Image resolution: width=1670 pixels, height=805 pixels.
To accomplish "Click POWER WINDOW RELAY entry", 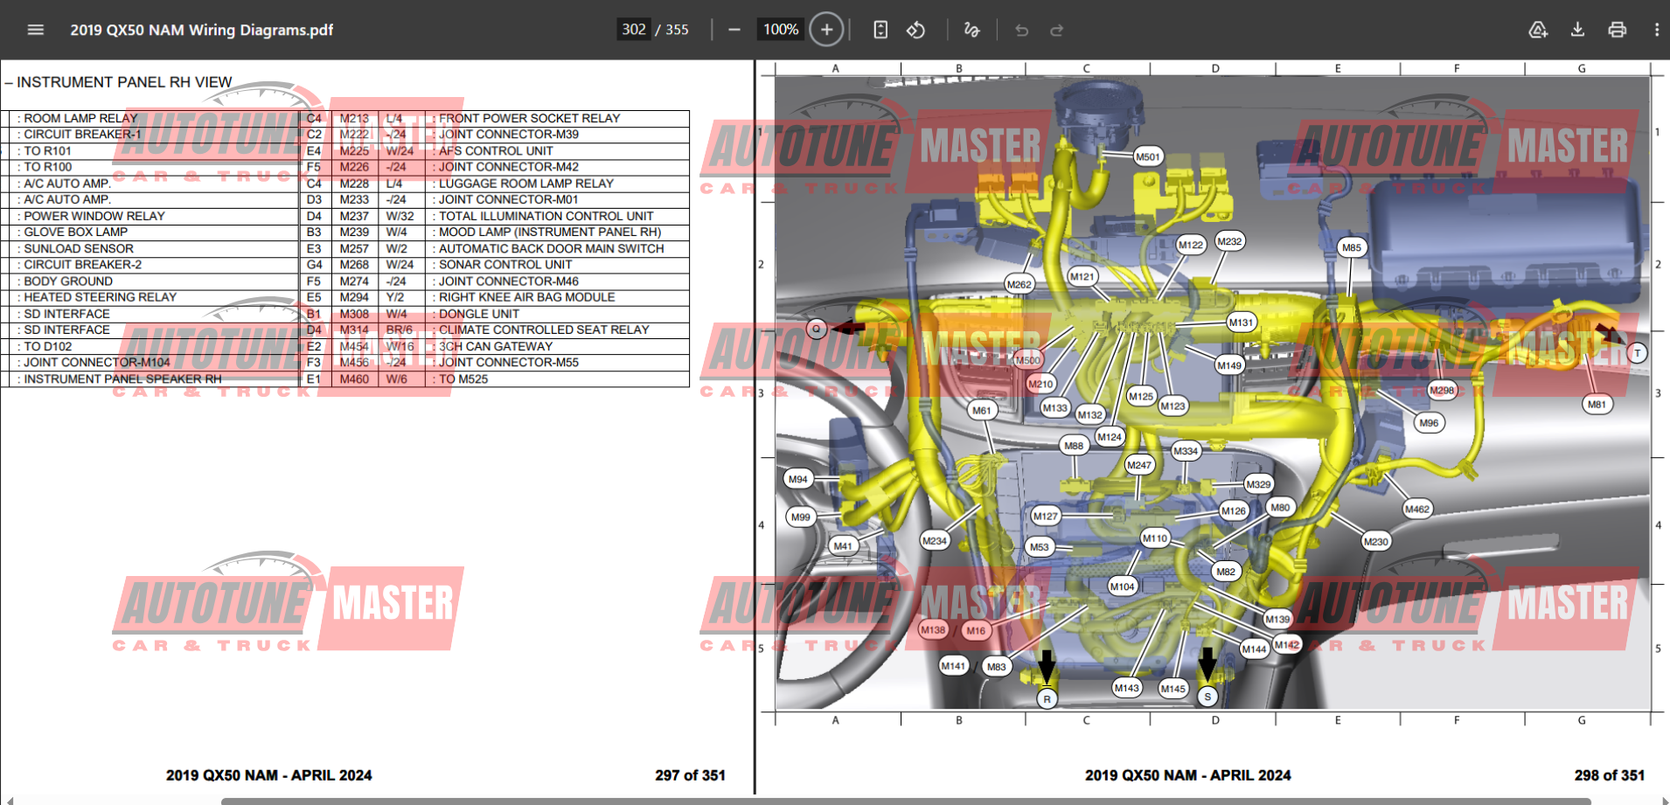I will 94,216.
